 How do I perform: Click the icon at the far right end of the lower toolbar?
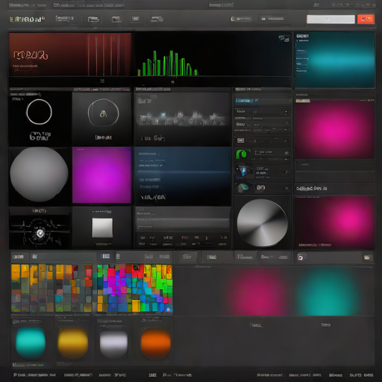(367, 257)
